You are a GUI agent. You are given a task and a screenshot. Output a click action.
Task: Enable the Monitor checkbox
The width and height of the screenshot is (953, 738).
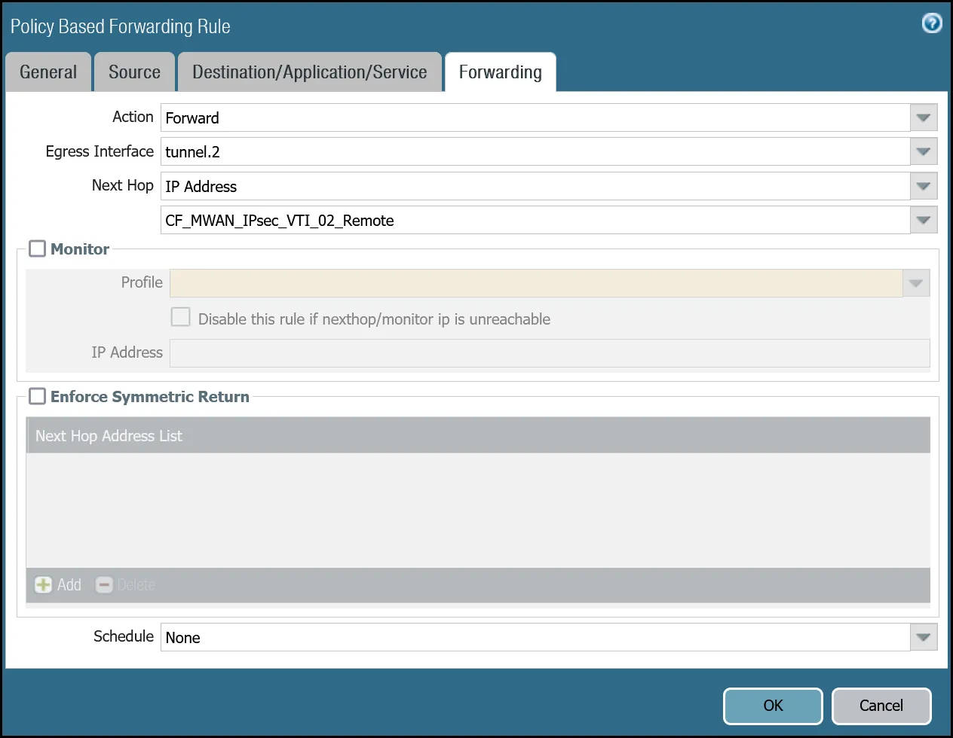click(37, 249)
